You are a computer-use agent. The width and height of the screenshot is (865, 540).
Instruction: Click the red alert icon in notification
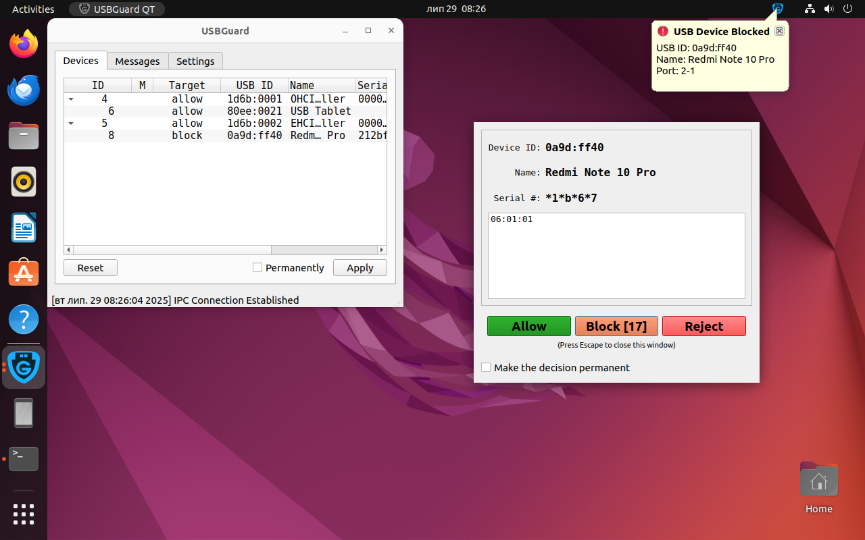(663, 31)
